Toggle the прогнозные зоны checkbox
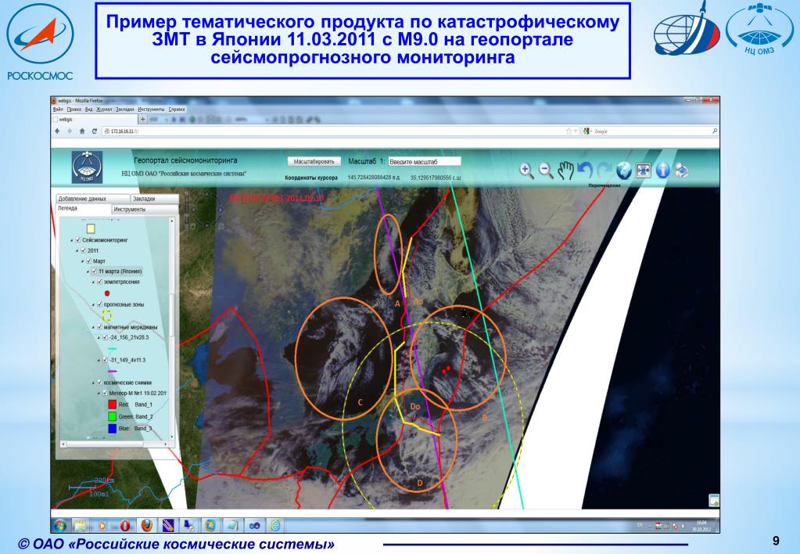The image size is (800, 554). [100, 304]
